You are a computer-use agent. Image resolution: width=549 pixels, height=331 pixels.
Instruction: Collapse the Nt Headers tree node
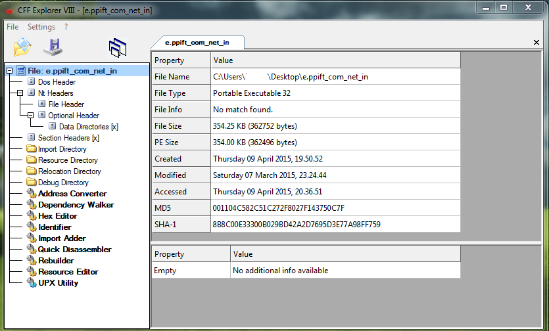pyautogui.click(x=20, y=93)
